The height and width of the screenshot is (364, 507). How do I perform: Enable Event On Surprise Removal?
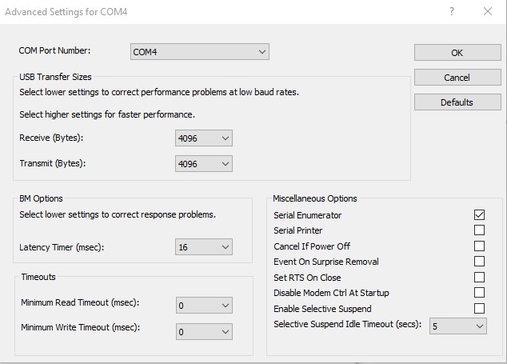tap(480, 262)
